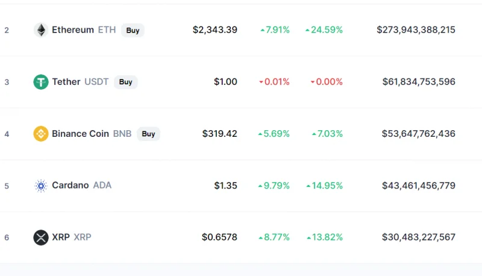Buy Tether with its Buy button

tap(125, 82)
